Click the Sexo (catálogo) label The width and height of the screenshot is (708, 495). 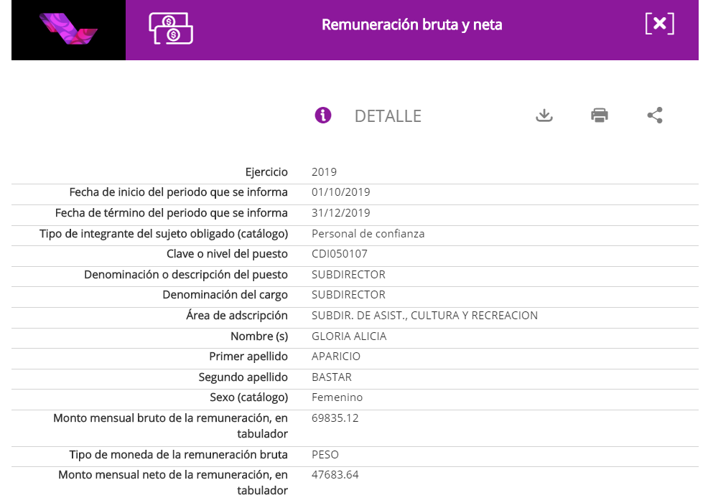click(x=248, y=397)
